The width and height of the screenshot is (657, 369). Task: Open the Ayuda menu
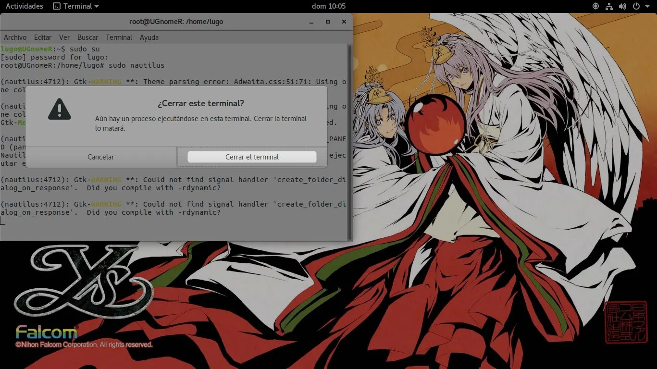point(149,37)
